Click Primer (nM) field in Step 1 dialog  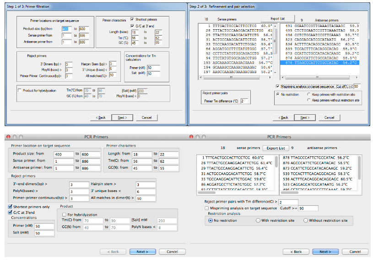click(x=153, y=68)
